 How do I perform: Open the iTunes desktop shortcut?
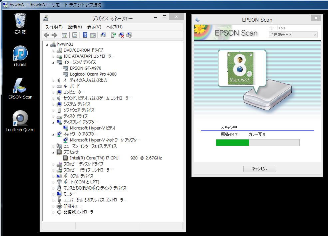(x=20, y=56)
